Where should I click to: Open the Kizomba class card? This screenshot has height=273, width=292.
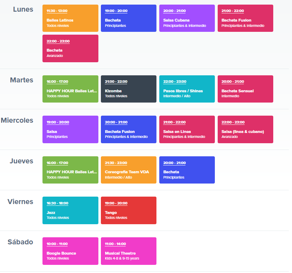(x=129, y=89)
